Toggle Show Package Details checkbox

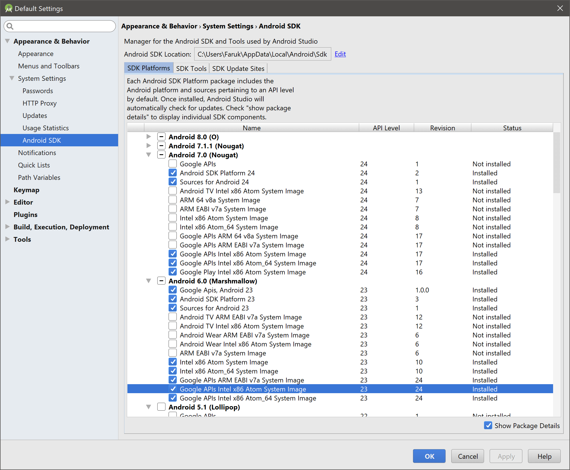[x=488, y=425]
